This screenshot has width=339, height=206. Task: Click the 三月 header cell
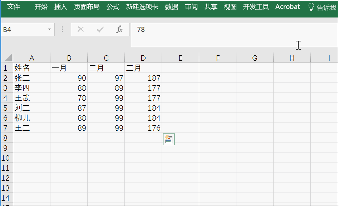coord(143,68)
